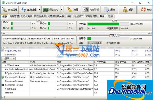Open the 性能调节 tab

click(x=79, y=16)
